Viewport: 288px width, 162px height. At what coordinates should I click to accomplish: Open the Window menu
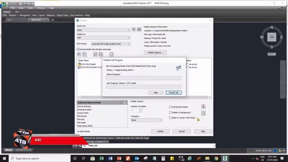click(x=41, y=8)
